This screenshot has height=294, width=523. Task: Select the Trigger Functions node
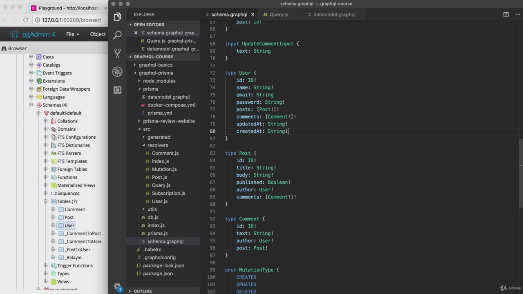click(75, 265)
